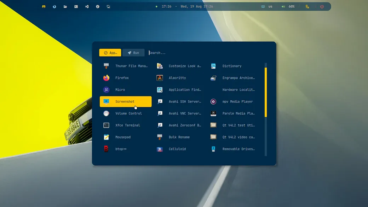Select 'Avahi VNC Server…' entry
Screen dimensions: 368x207
tap(179, 113)
